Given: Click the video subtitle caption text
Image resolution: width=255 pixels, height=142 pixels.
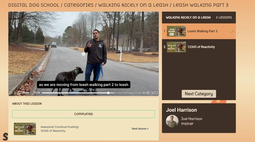Looking at the screenshot, I should click(84, 85).
